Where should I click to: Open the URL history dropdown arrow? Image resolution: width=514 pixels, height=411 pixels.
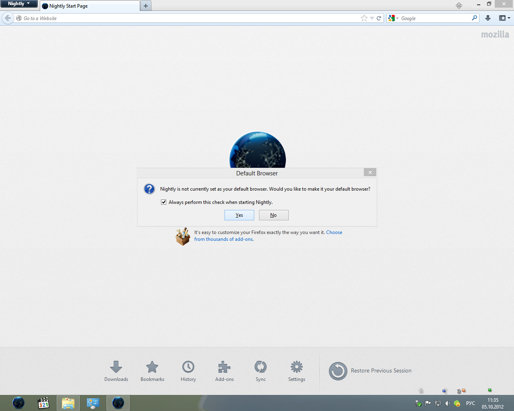372,18
